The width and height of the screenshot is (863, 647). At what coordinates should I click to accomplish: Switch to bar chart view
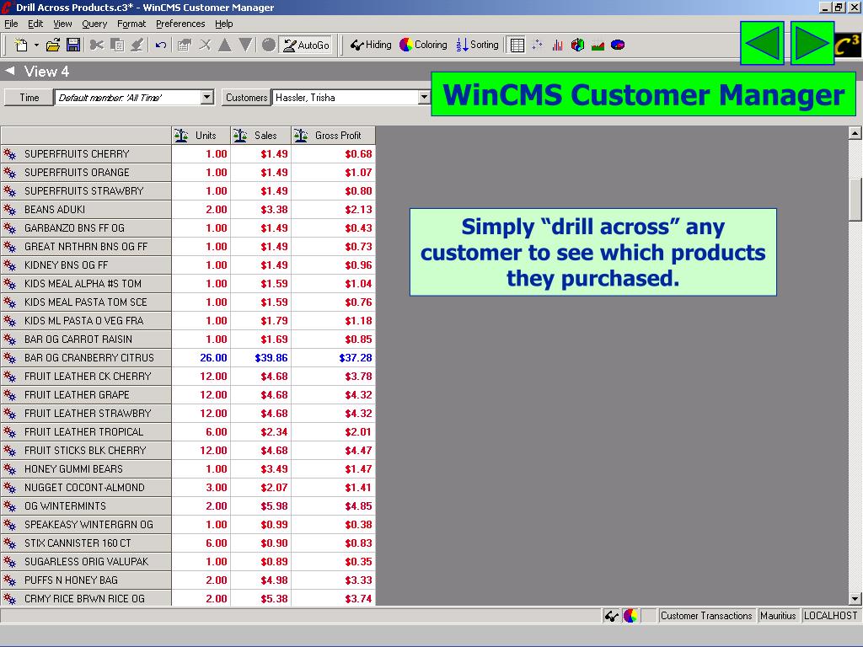[558, 45]
